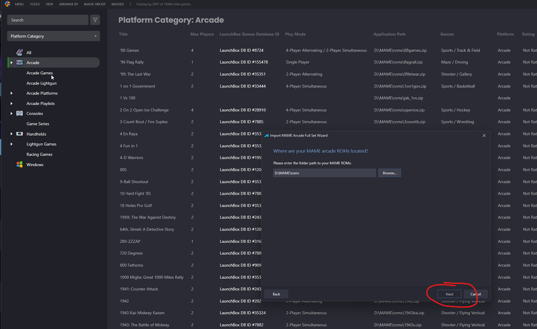Sort by Title column header
The width and height of the screenshot is (537, 329).
click(123, 34)
